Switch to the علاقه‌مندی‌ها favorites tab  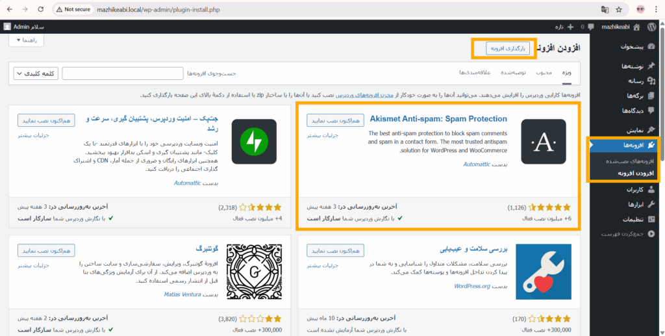[x=475, y=73]
